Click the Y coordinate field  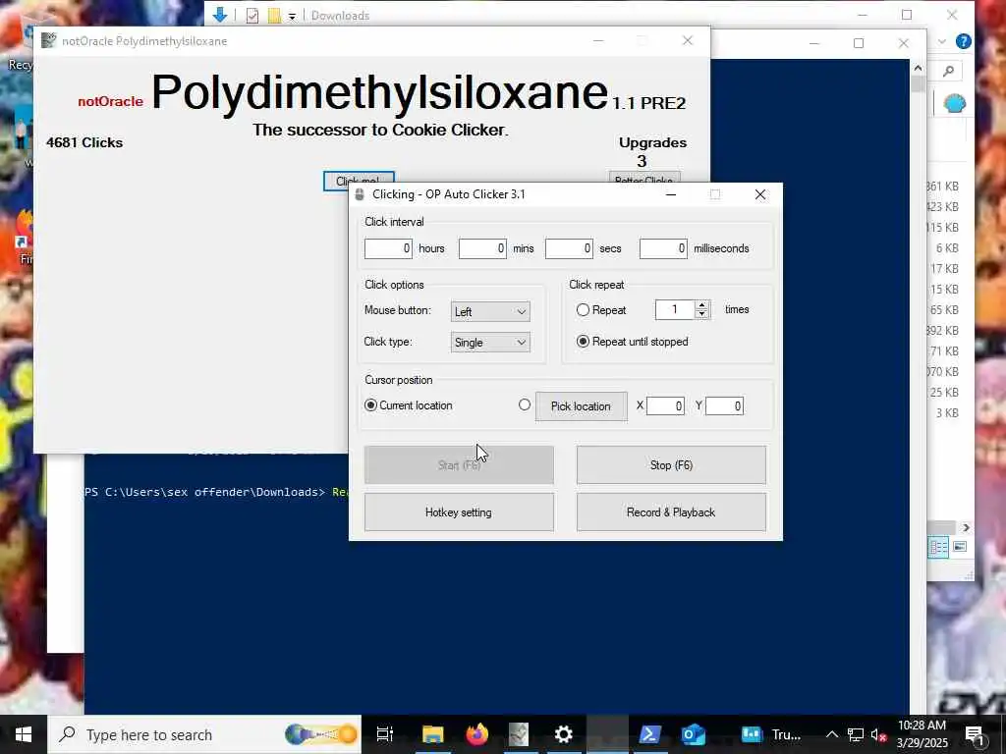tap(724, 405)
